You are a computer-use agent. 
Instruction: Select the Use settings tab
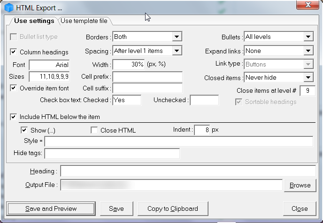pos(34,21)
